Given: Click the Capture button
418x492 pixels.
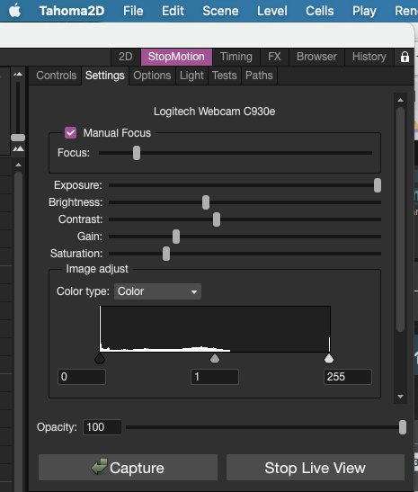Looking at the screenshot, I should tap(128, 467).
